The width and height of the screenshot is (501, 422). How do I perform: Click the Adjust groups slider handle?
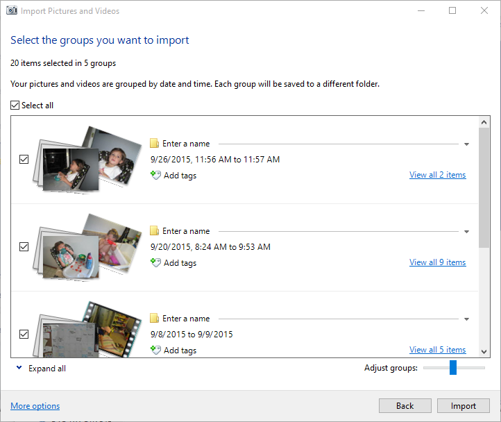[x=452, y=368]
